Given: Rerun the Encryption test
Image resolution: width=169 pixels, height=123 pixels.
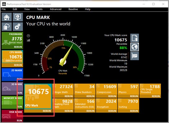Looking at the screenshot, I should 112,111.
